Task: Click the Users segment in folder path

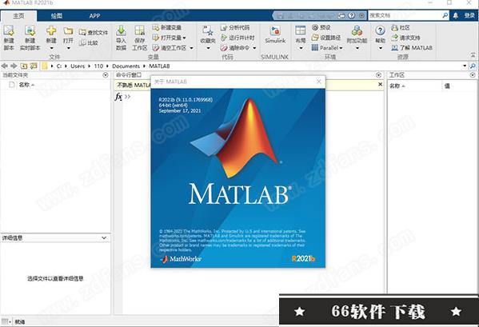Action: pos(78,66)
